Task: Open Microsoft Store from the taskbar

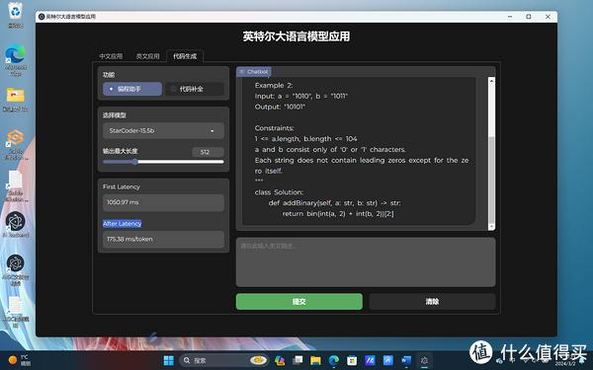Action: [352, 360]
